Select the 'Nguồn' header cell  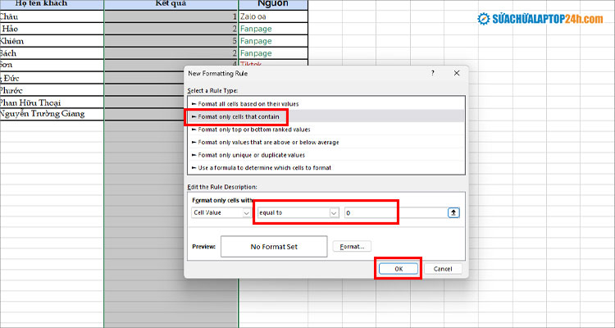pyautogui.click(x=273, y=4)
